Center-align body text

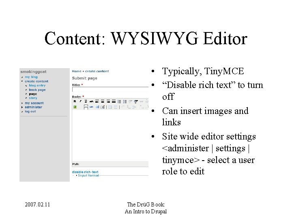coord(103,101)
